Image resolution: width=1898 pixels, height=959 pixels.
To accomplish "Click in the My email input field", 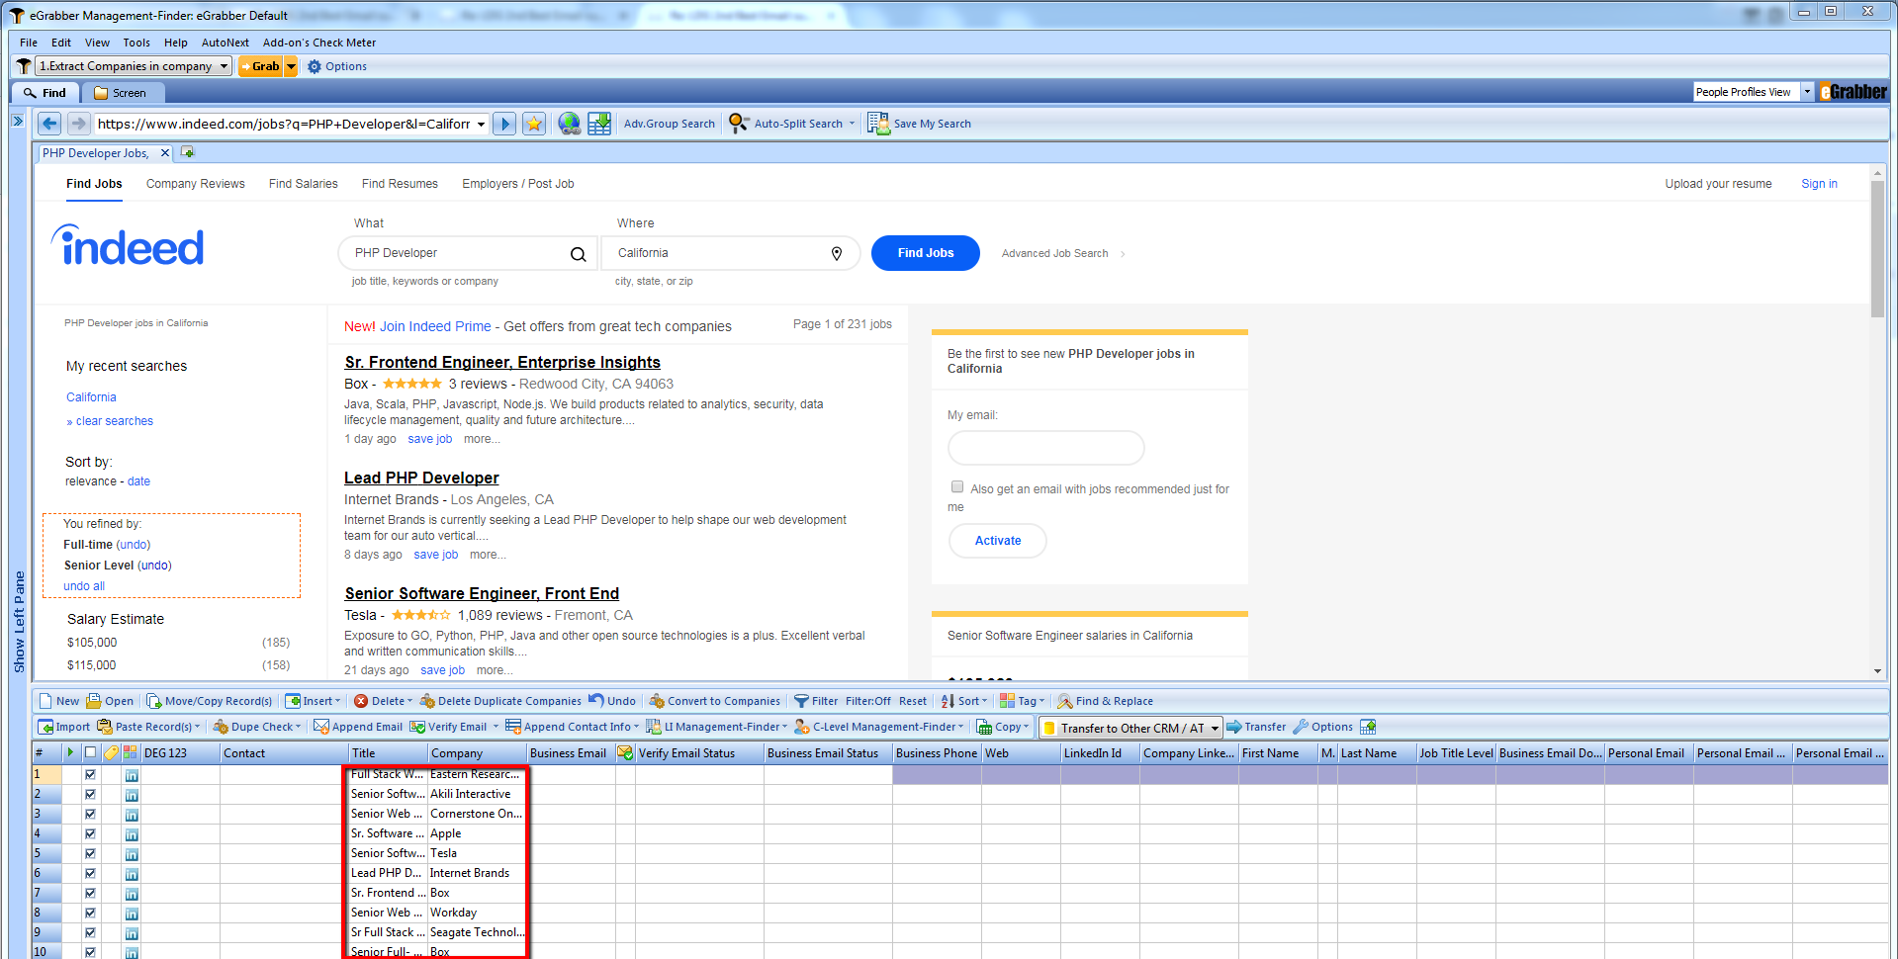I will pos(1045,448).
